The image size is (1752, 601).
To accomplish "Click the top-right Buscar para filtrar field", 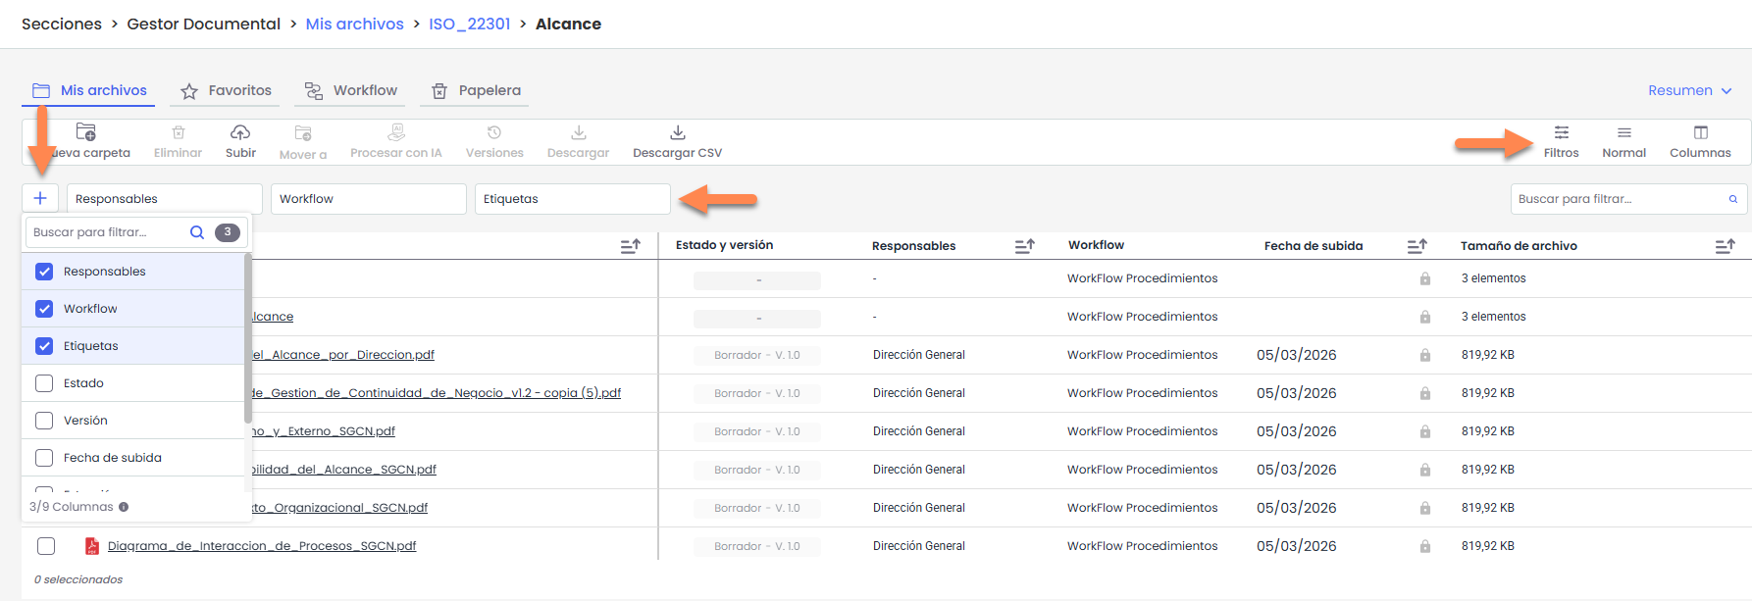I will point(1619,199).
